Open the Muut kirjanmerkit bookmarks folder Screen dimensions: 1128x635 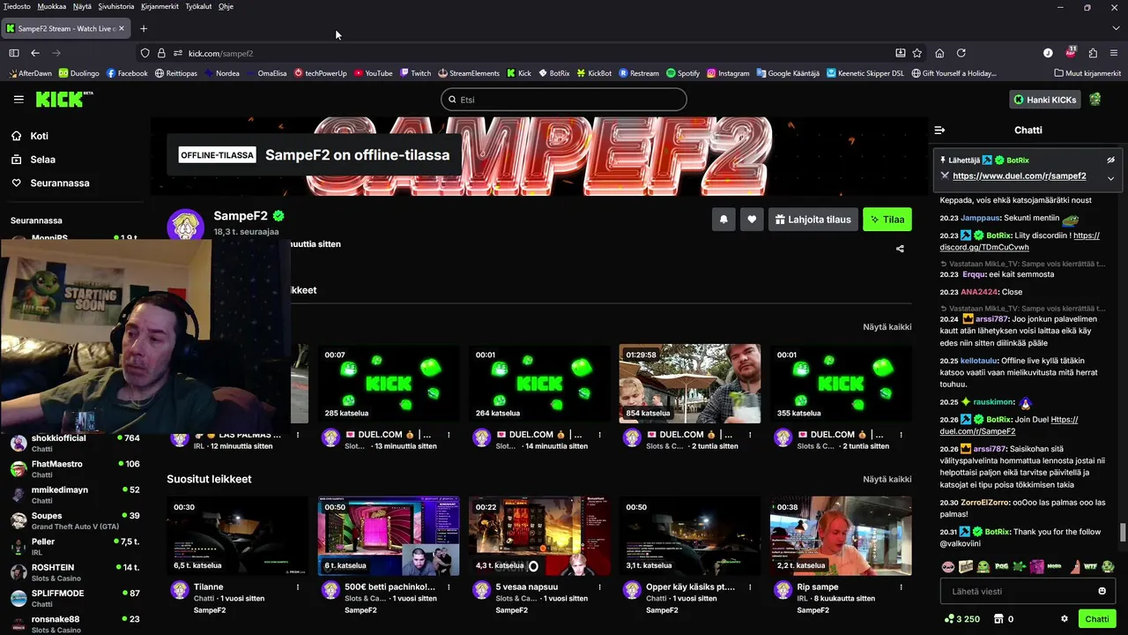click(1087, 73)
